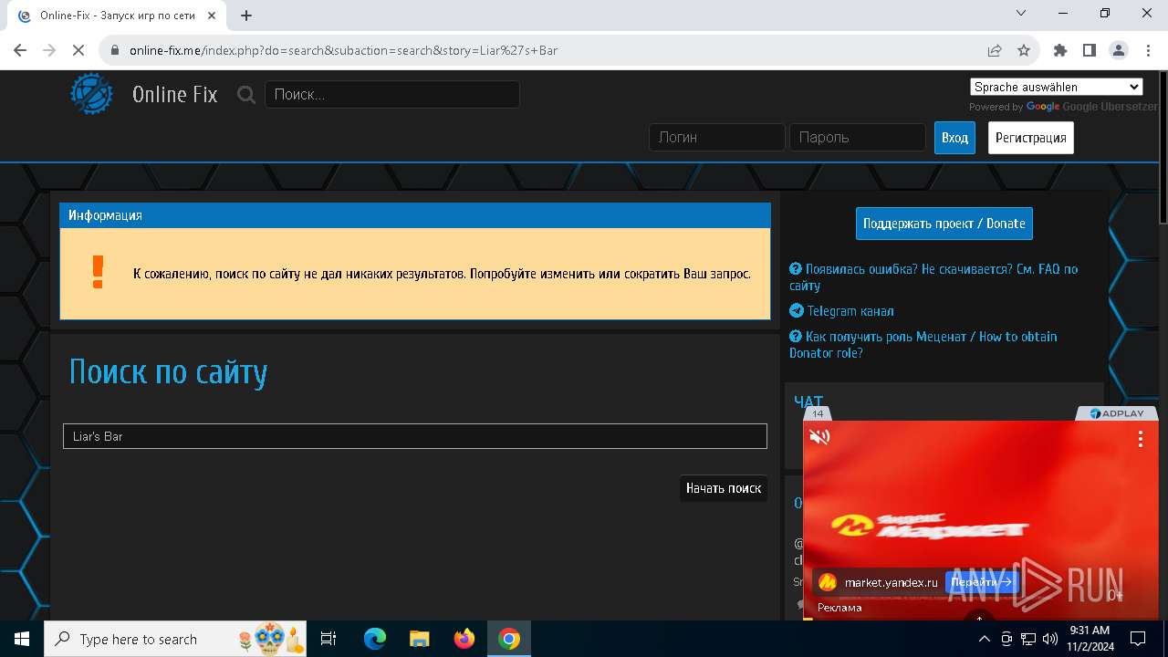The image size is (1168, 657).
Task: Click the volume icon in system tray
Action: pos(1049,639)
